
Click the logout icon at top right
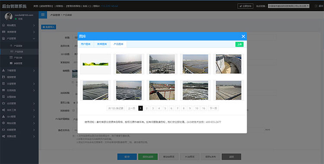[316, 6]
